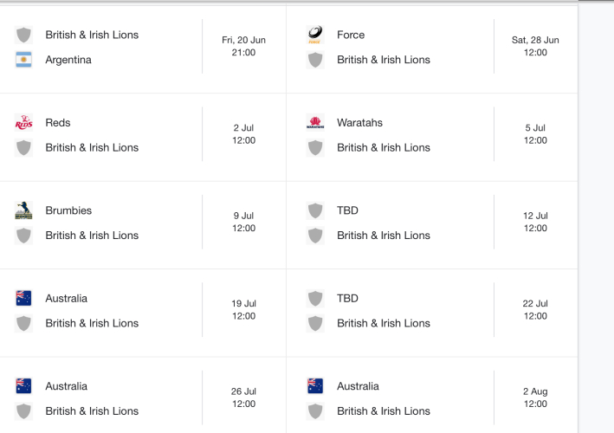The height and width of the screenshot is (433, 614).
Task: Select the Waratahs team name
Action: [359, 123]
